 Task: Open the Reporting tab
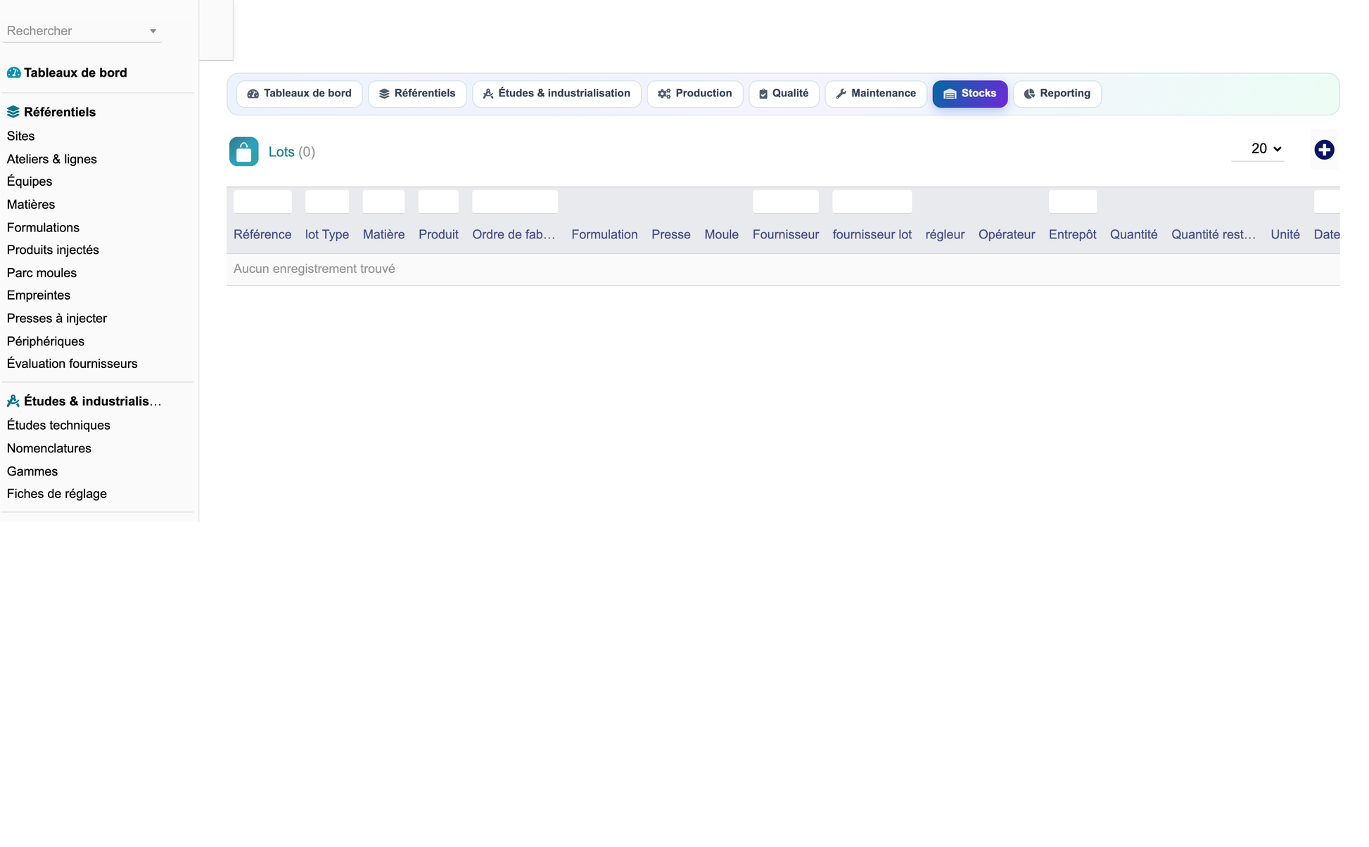tap(1057, 94)
